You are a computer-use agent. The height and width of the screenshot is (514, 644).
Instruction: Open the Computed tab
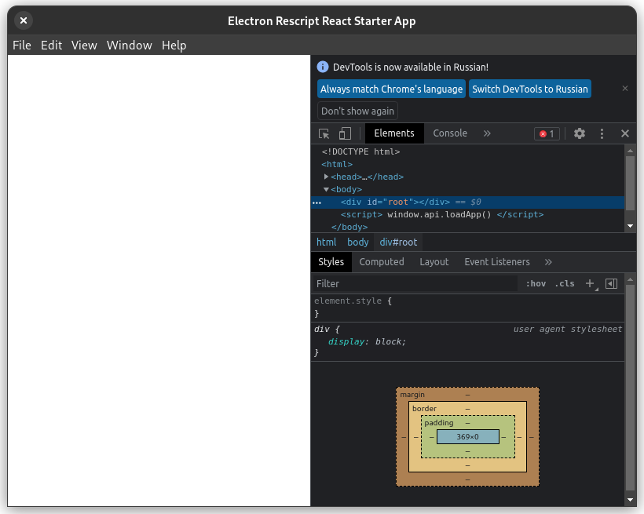point(382,262)
